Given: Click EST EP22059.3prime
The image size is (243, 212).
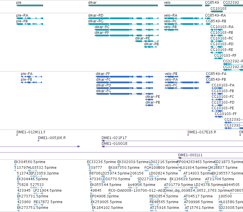Looking at the screenshot, I should 36,176.
